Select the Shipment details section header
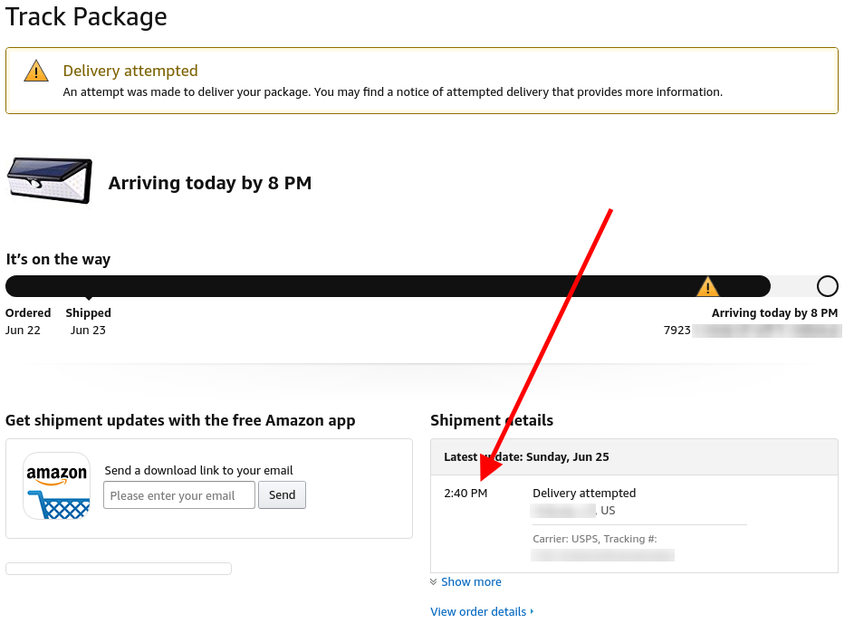The height and width of the screenshot is (633, 854). pyautogui.click(x=492, y=420)
